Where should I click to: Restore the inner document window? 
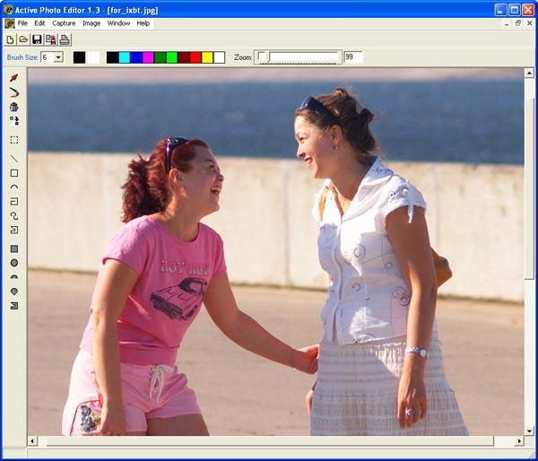(518, 23)
